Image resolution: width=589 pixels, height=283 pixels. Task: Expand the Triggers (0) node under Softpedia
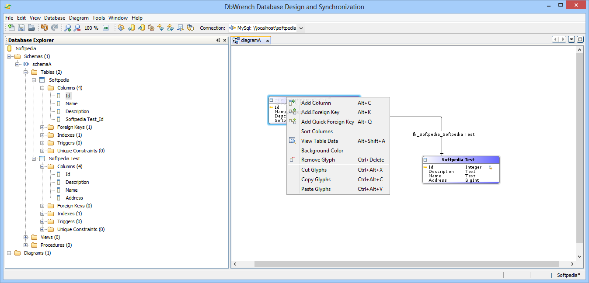42,143
